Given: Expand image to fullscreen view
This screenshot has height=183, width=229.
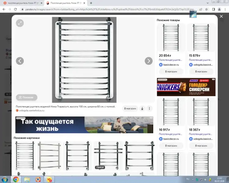Looking at the screenshot, I should [x=20, y=23].
